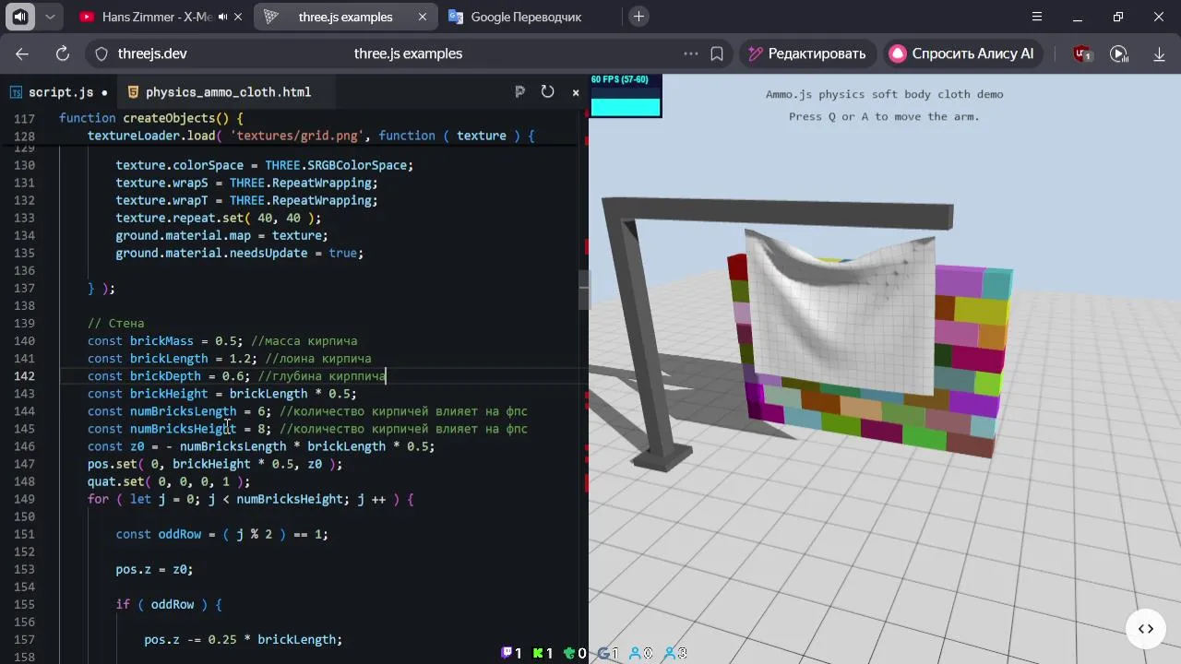Click the green K counter icon
This screenshot has height=664, width=1181.
[538, 653]
